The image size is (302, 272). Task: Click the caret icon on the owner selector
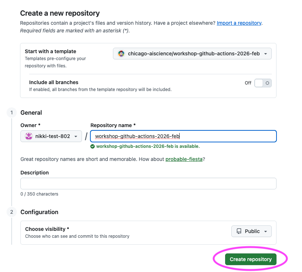75,135
